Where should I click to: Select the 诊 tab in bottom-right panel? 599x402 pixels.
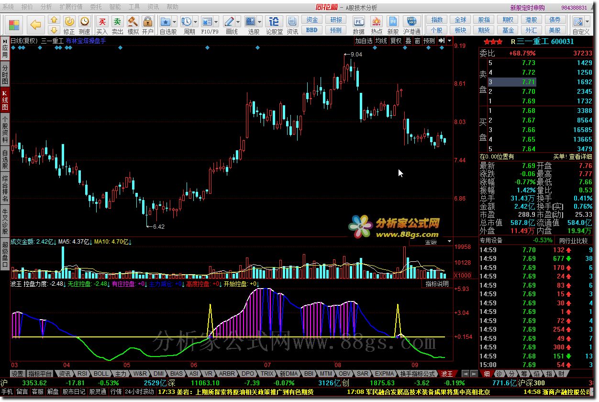[499, 374]
